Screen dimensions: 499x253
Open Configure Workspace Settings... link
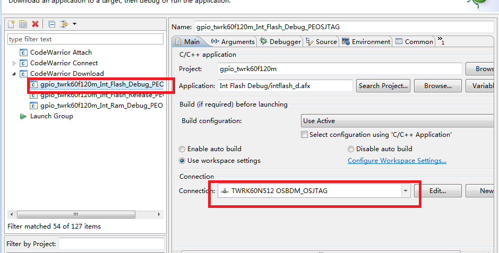tap(397, 161)
